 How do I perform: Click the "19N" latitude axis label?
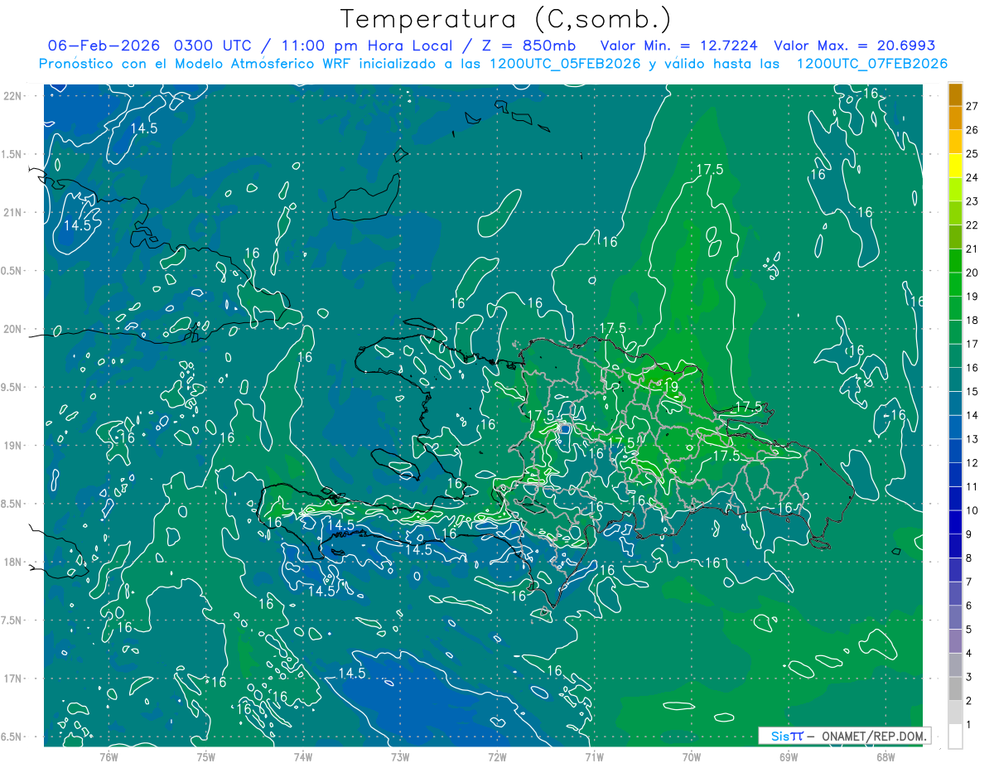point(13,446)
